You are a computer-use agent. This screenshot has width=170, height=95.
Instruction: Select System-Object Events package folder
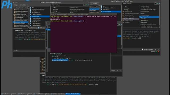click(x=21, y=21)
